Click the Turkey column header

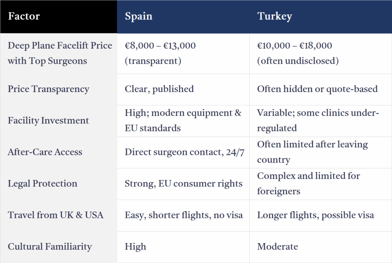coord(274,16)
